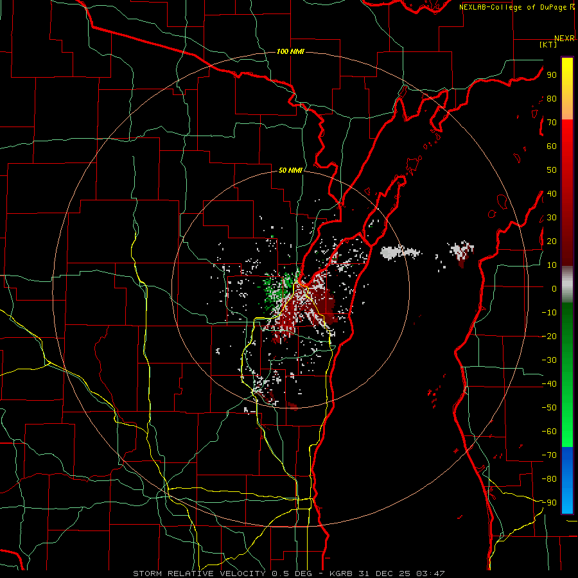
Task: Pick the blue segment of the color bar
Action: 567,480
